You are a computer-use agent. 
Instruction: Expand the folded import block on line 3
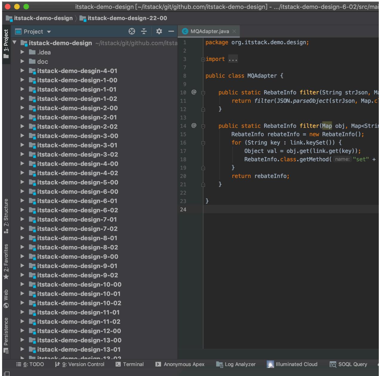coord(203,59)
